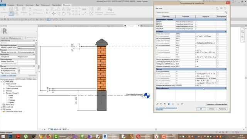
Task: Toggle lock checkbox for H parameter row
Action: pyautogui.click(x=217, y=34)
